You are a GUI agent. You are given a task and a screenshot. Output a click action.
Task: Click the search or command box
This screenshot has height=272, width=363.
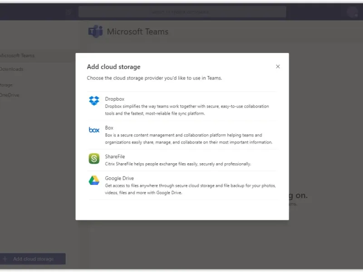pyautogui.click(x=182, y=12)
